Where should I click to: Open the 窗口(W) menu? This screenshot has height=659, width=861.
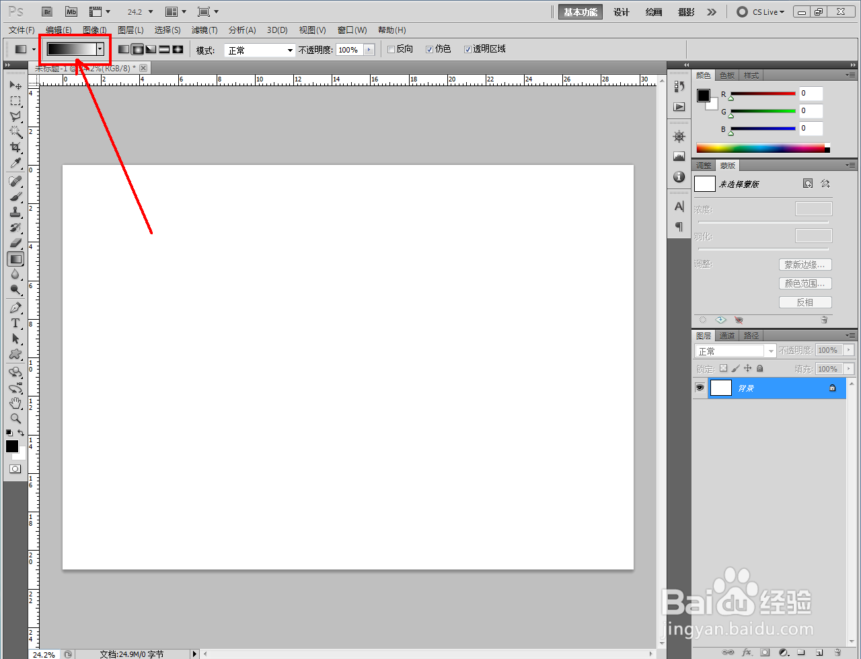(x=352, y=30)
